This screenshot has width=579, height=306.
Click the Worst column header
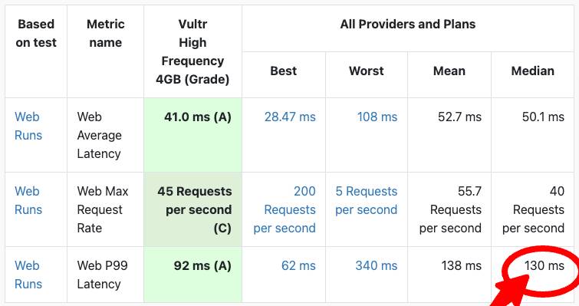(x=367, y=71)
